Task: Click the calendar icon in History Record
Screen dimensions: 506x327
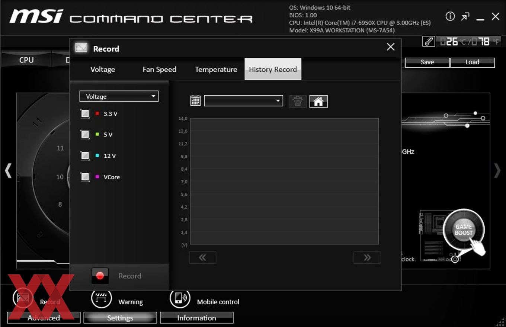Action: [195, 100]
